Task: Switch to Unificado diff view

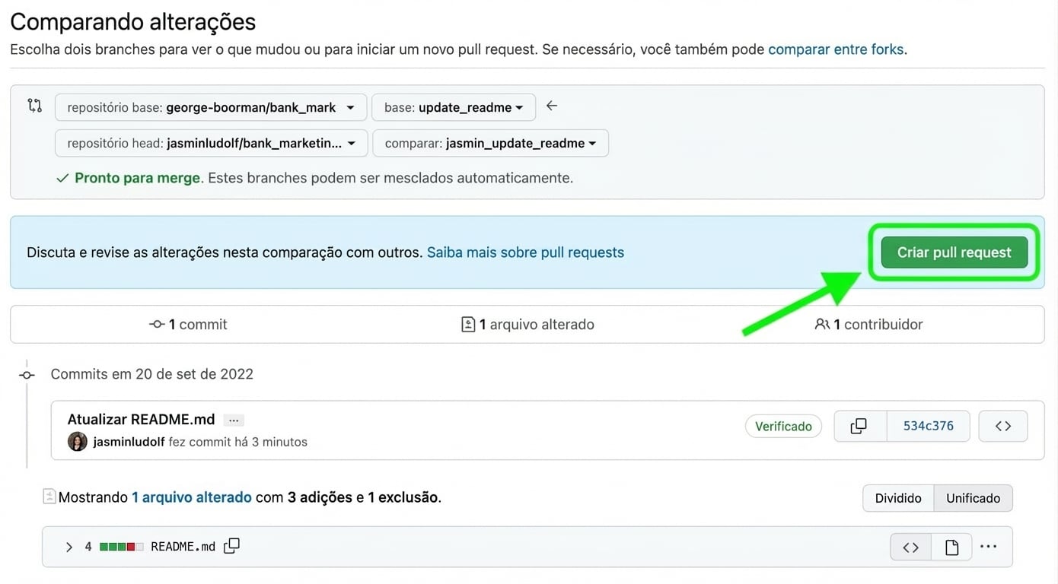Action: [x=973, y=498]
